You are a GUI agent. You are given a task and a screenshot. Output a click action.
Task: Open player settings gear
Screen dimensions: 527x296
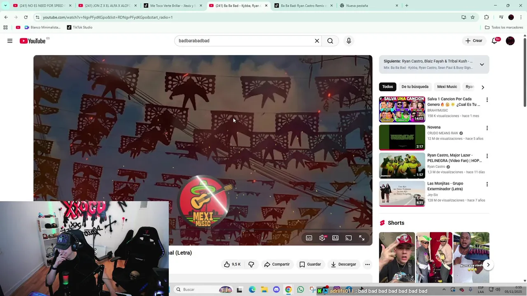[322, 238]
